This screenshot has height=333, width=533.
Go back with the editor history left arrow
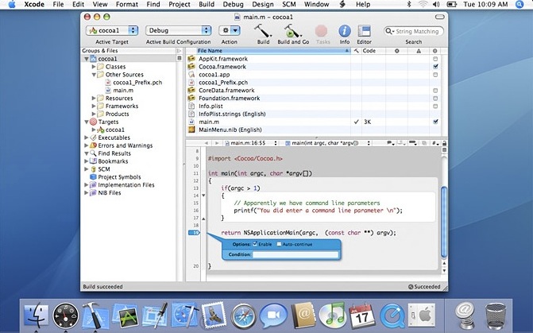[206, 143]
